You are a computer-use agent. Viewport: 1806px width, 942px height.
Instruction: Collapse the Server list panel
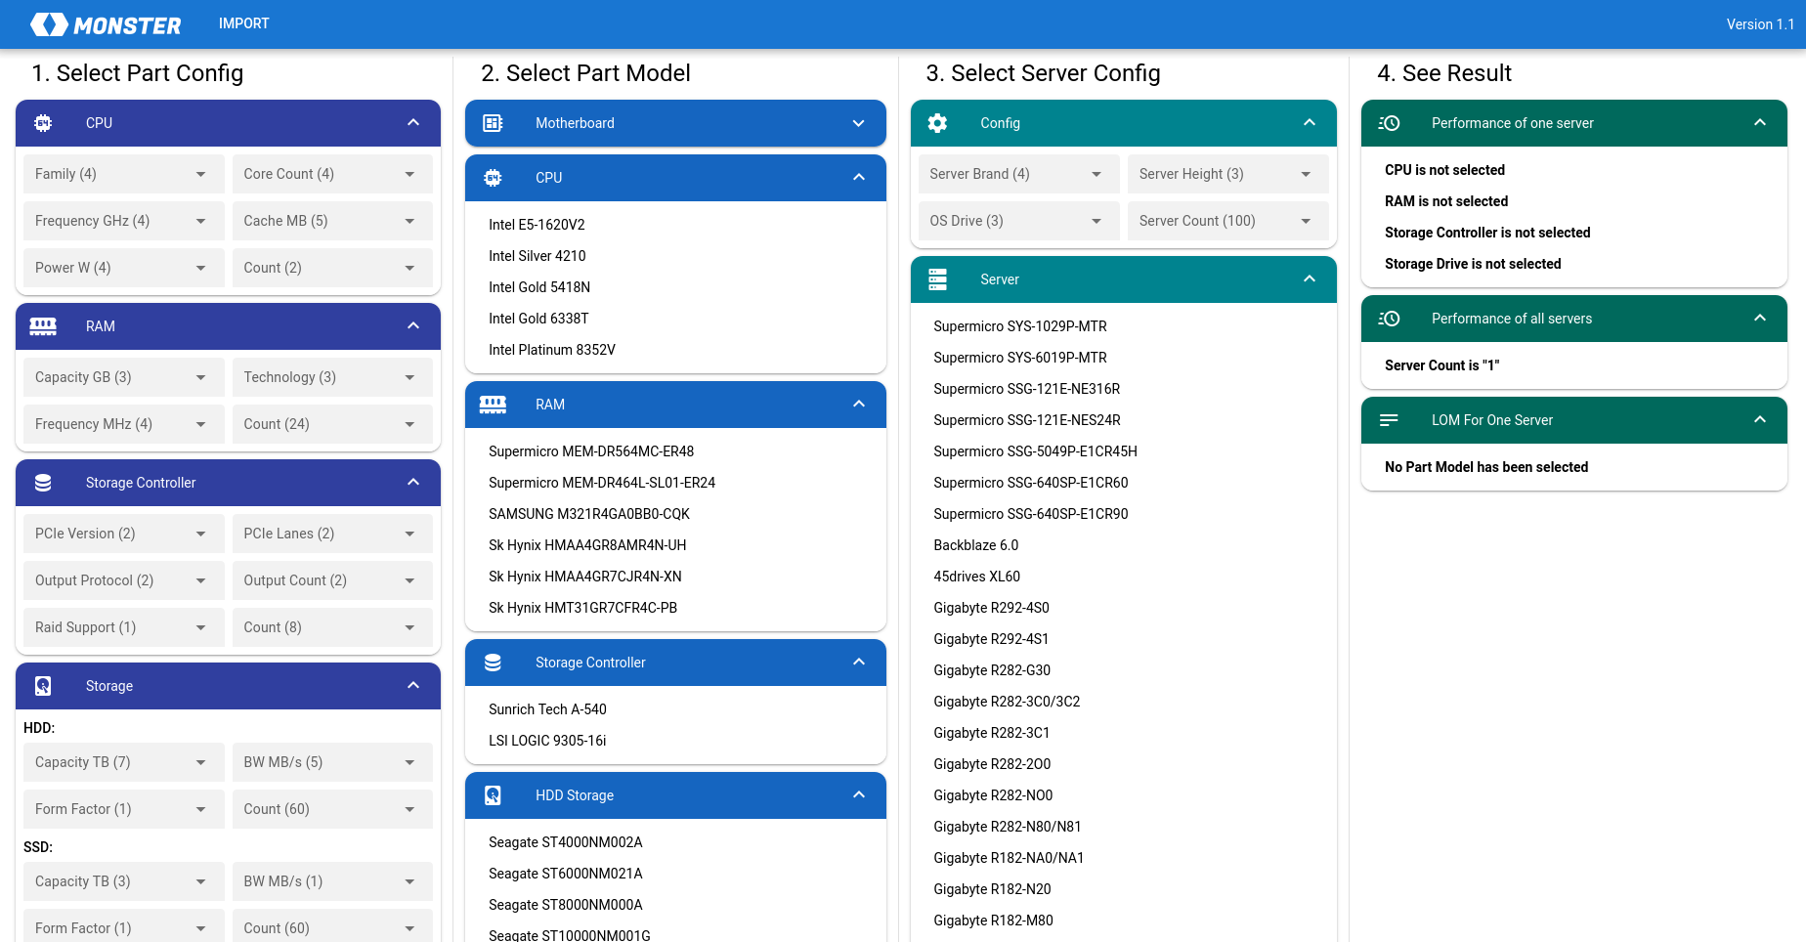(1309, 279)
